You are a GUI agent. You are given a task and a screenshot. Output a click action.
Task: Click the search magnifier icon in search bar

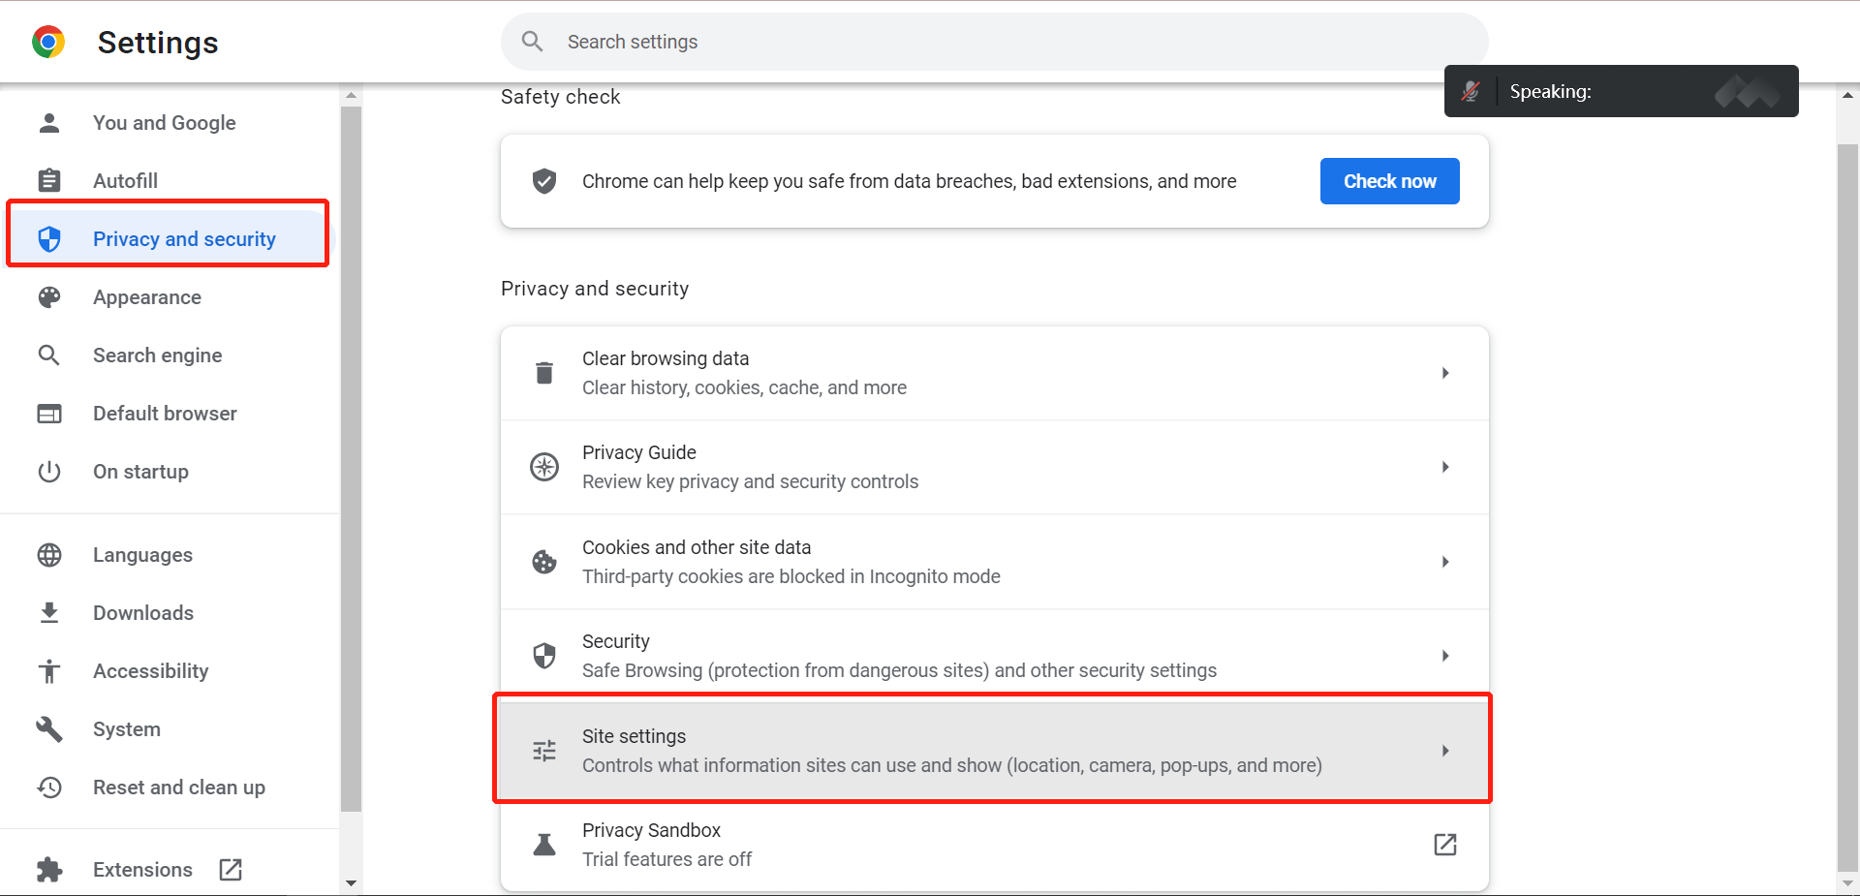532,42
